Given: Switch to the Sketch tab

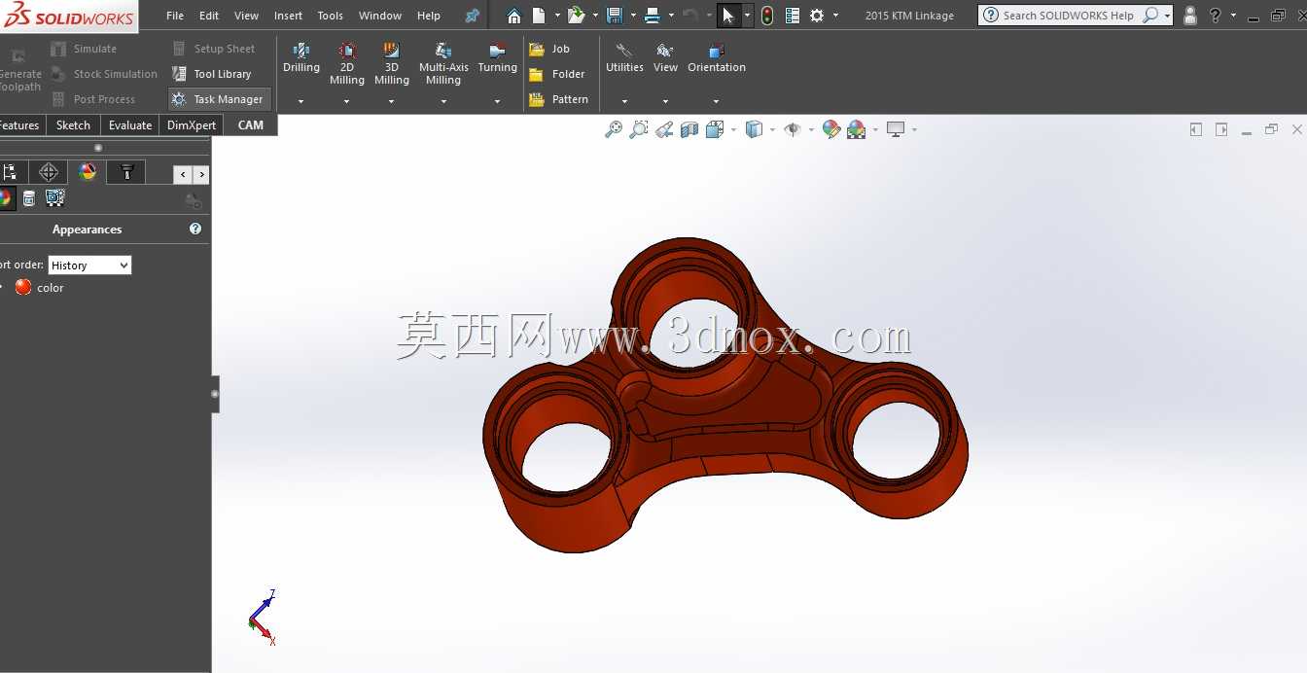Looking at the screenshot, I should [x=73, y=125].
